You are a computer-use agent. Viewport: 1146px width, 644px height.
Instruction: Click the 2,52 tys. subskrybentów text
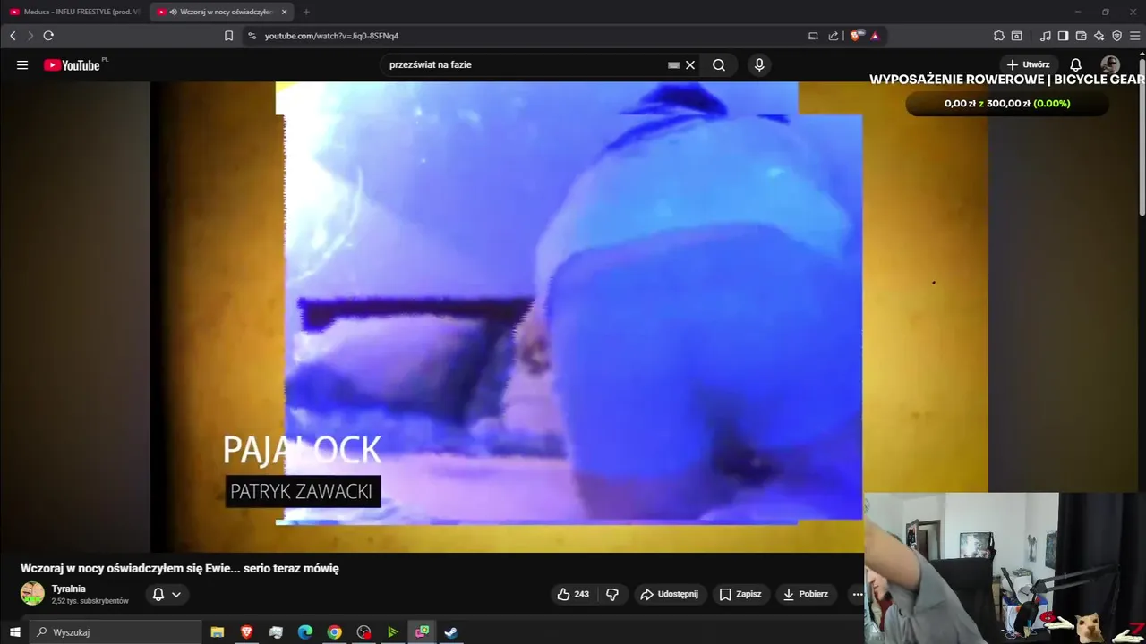coord(90,601)
